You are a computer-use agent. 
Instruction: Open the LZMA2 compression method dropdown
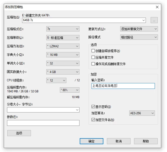click(63, 46)
